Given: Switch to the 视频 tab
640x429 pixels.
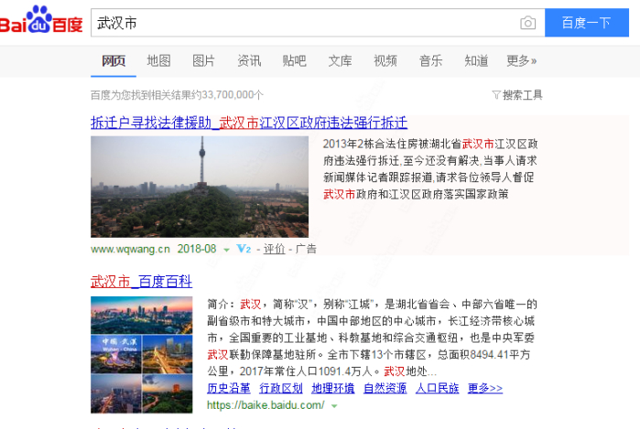Looking at the screenshot, I should point(385,60).
